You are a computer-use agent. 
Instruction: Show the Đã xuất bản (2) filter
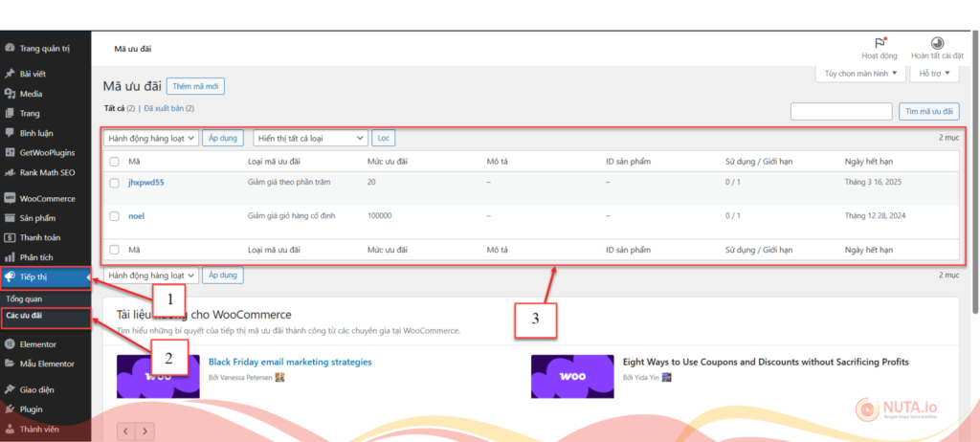click(168, 108)
